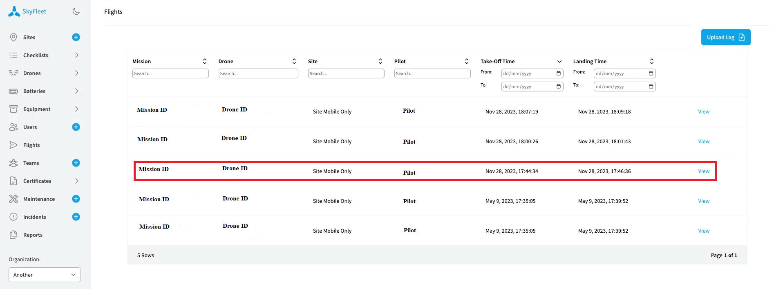Add a new incident with plus icon
This screenshot has height=289, width=774.
click(76, 217)
